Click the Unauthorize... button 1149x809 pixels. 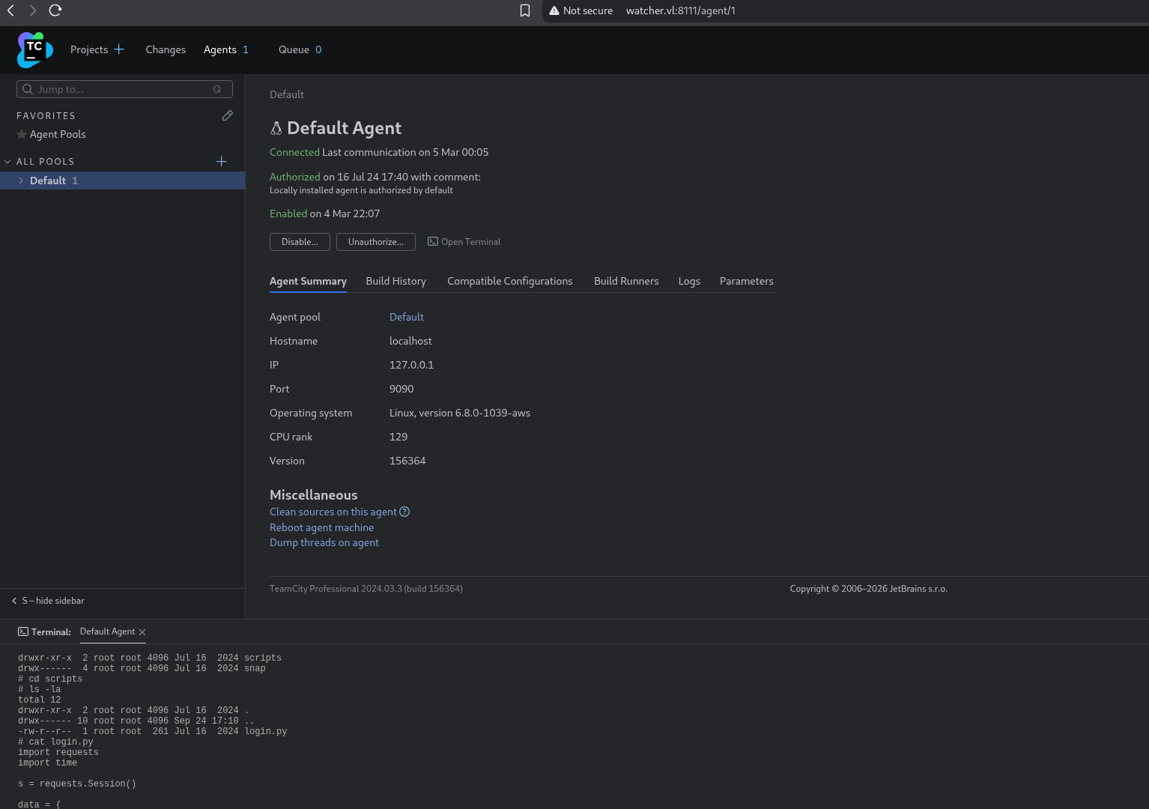(x=376, y=242)
